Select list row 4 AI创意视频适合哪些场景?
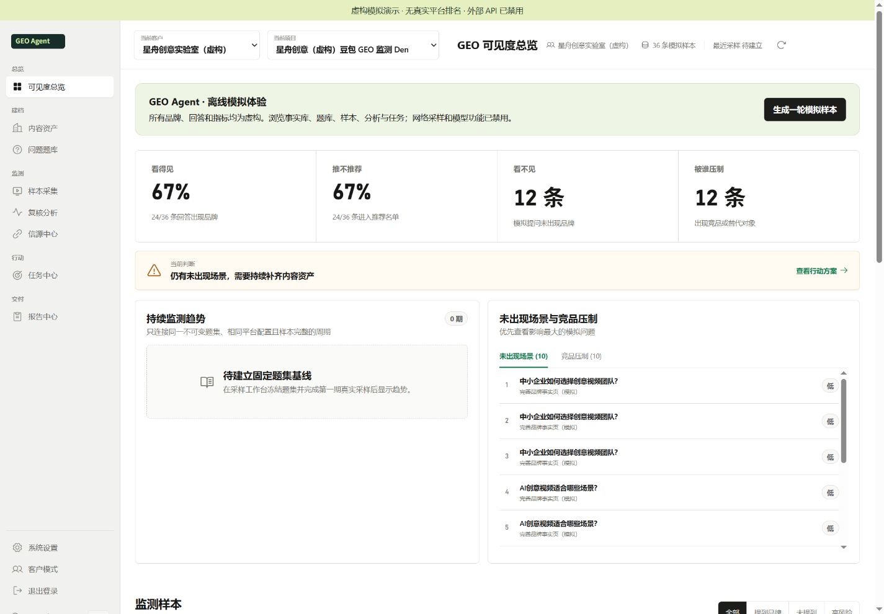Image resolution: width=884 pixels, height=614 pixels. [669, 492]
